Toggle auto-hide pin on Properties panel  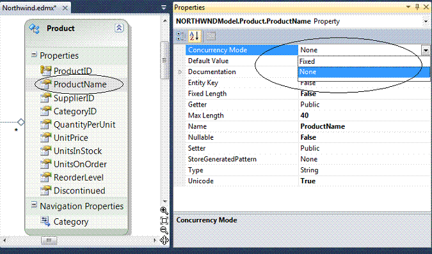(417, 7)
